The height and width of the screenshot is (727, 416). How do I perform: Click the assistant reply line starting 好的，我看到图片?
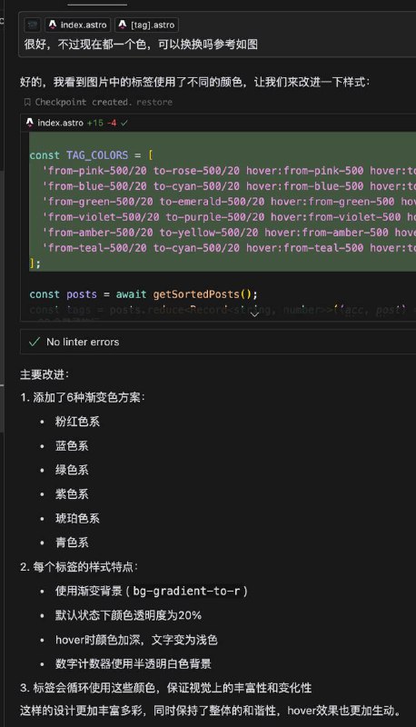(195, 82)
